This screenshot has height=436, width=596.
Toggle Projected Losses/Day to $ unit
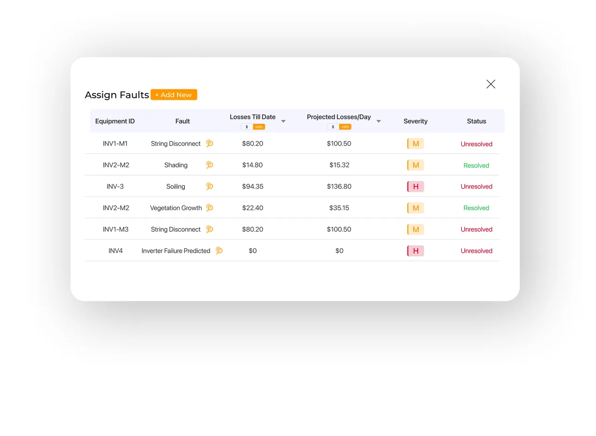[333, 127]
